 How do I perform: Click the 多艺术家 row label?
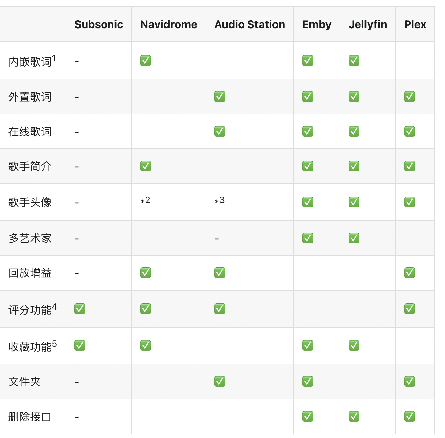point(30,238)
